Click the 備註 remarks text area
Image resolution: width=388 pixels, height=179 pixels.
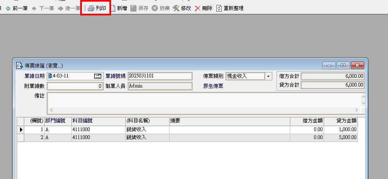pos(204,100)
